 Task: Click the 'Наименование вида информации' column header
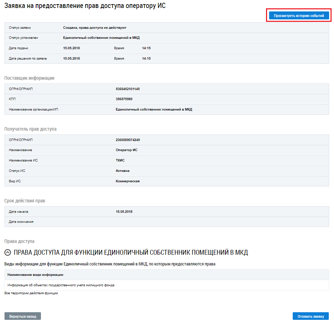[x=35, y=275]
